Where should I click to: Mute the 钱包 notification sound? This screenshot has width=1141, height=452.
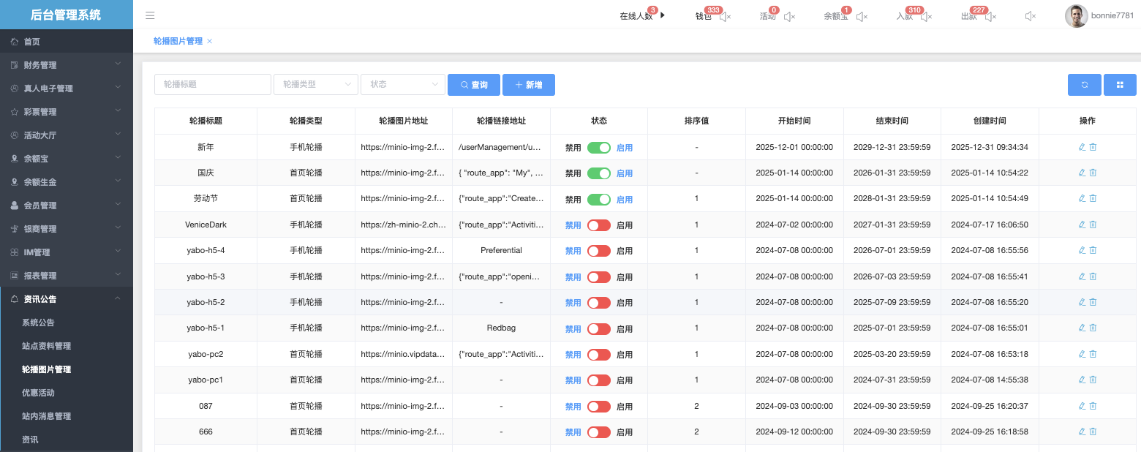pos(725,16)
